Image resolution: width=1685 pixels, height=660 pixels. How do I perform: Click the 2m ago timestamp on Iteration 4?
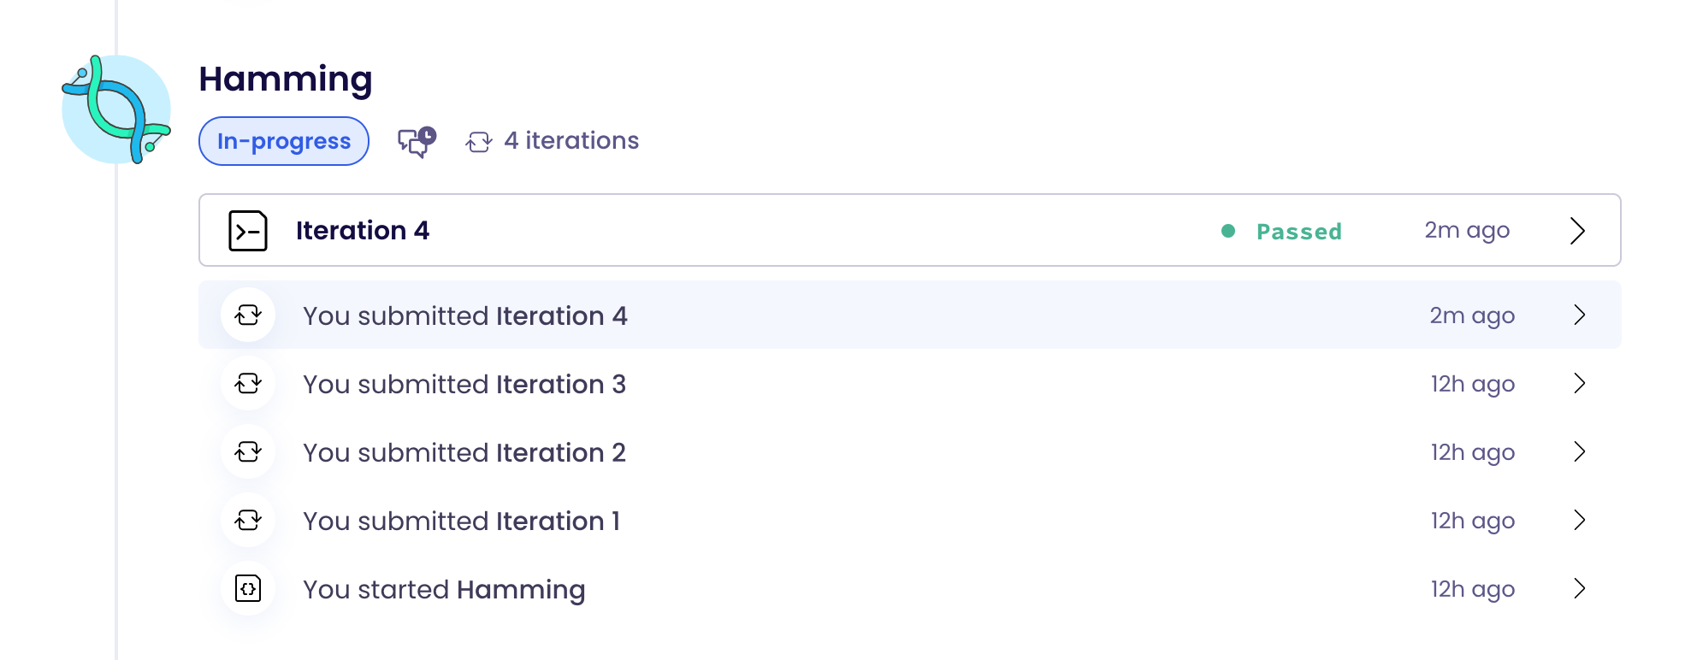coord(1466,230)
